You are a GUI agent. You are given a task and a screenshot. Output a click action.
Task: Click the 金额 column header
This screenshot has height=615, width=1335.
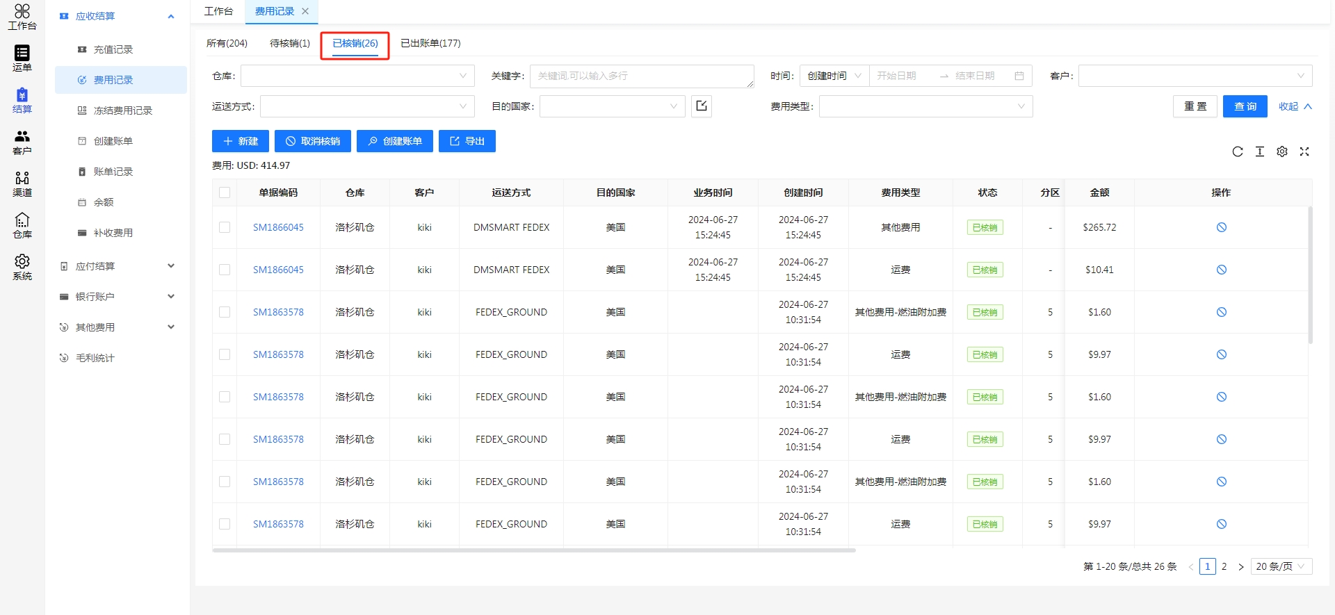(x=1099, y=192)
